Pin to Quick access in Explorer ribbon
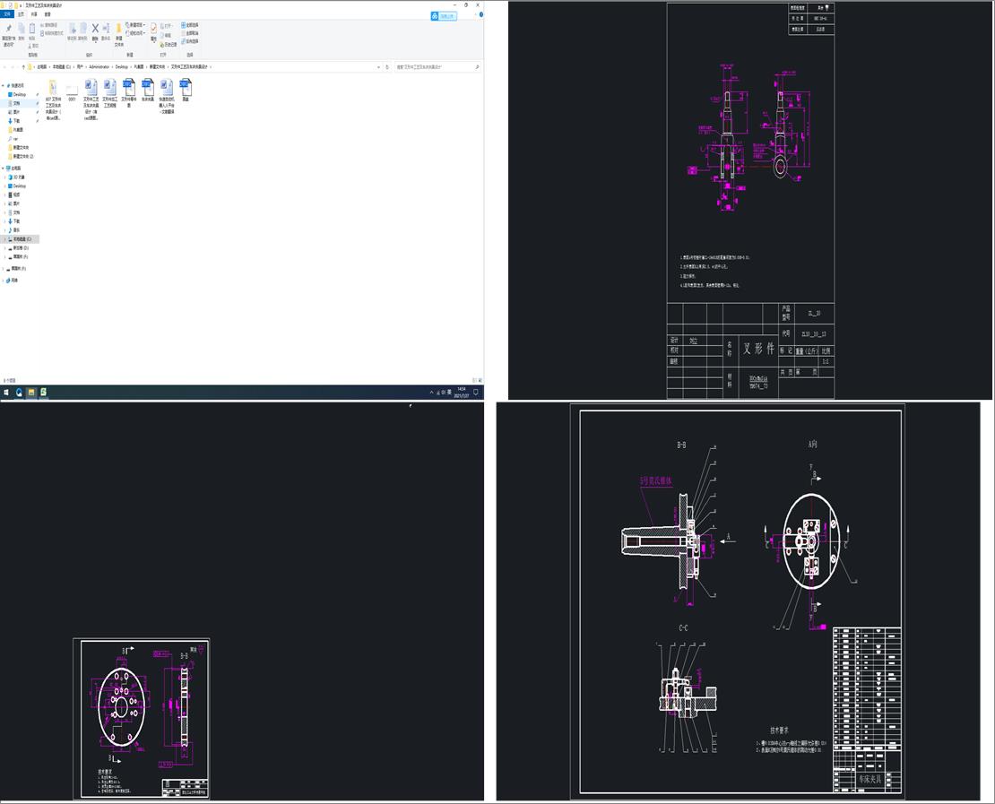This screenshot has width=995, height=804. tap(9, 36)
